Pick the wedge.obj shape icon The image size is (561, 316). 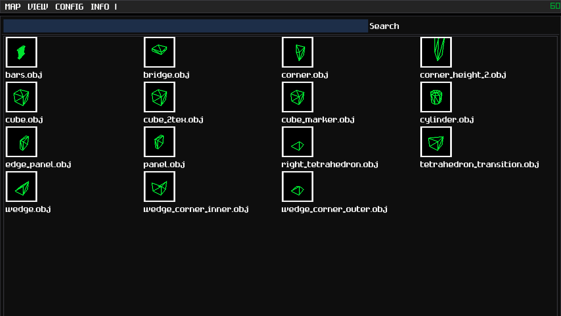pyautogui.click(x=21, y=187)
